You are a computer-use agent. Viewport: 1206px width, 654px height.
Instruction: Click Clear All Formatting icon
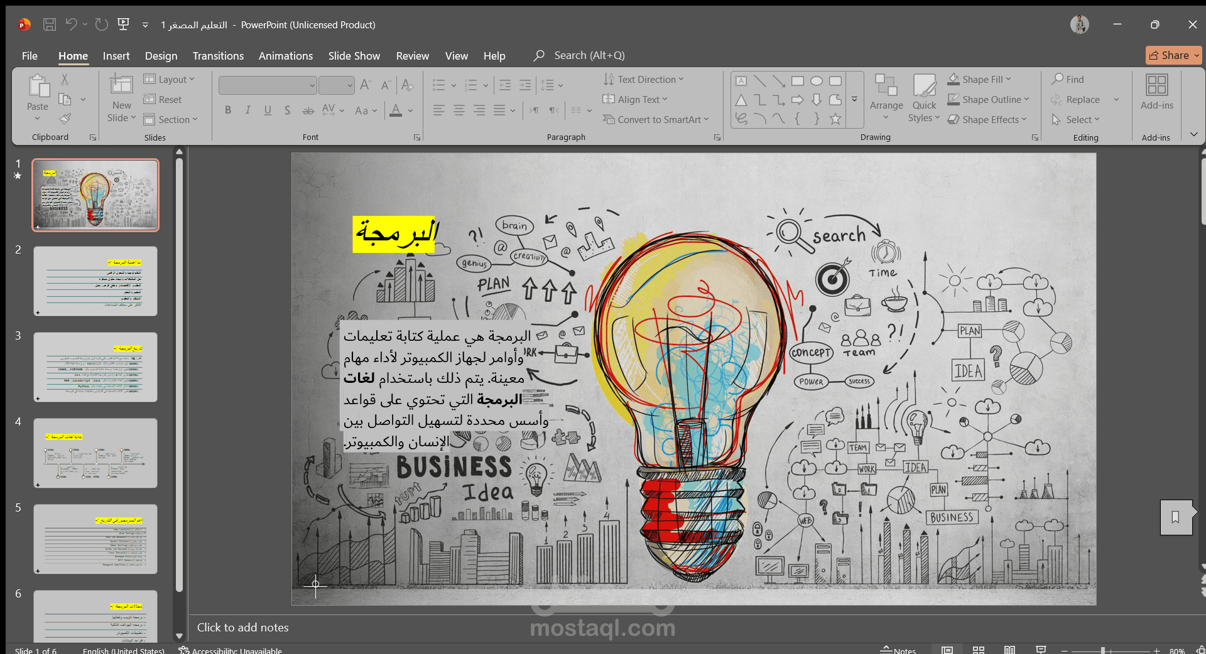[x=407, y=85]
